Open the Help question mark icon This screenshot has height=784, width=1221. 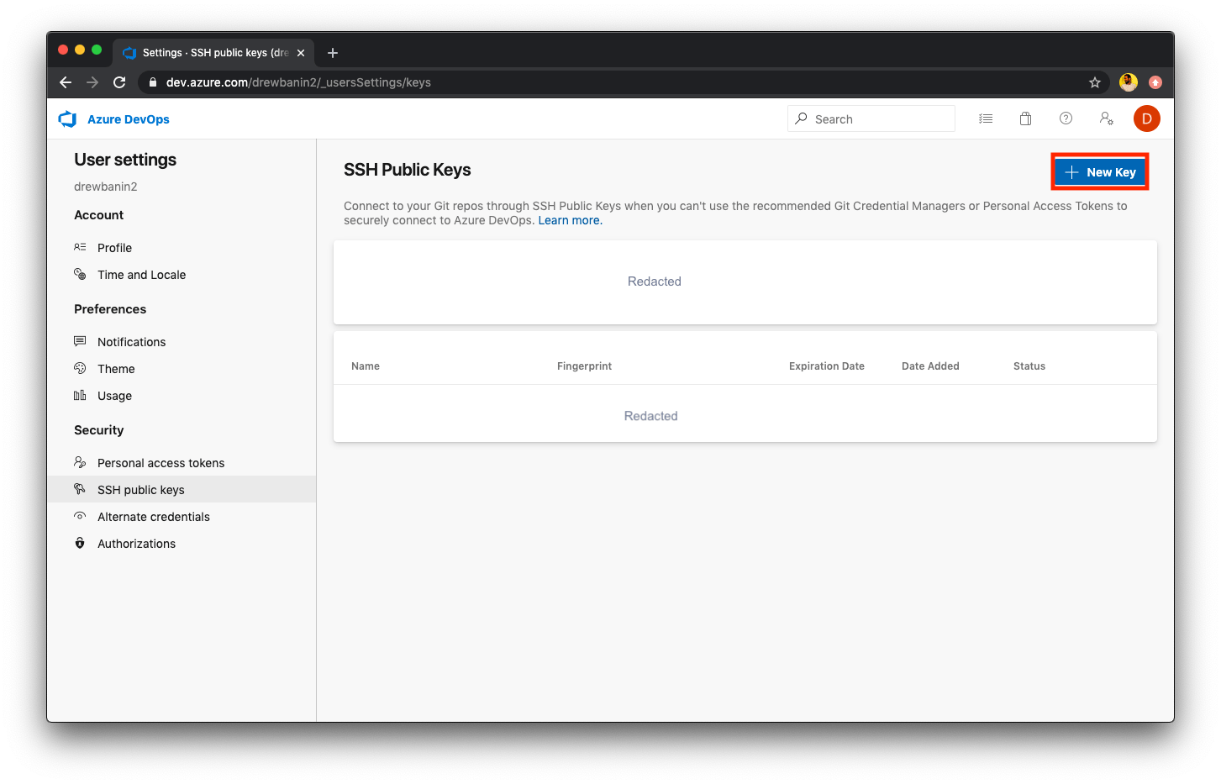(x=1066, y=118)
